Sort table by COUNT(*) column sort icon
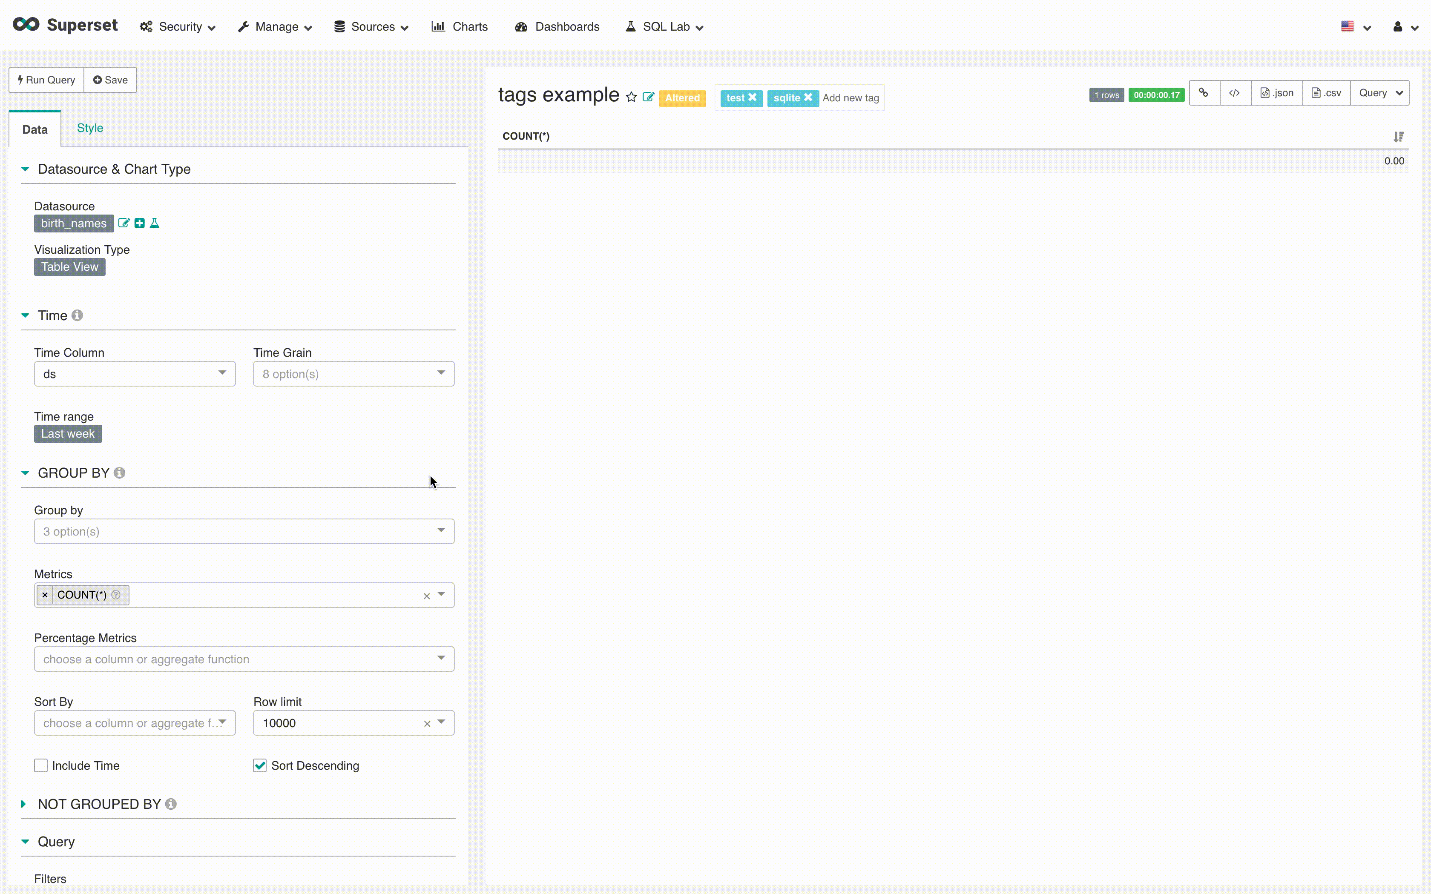 [1398, 137]
